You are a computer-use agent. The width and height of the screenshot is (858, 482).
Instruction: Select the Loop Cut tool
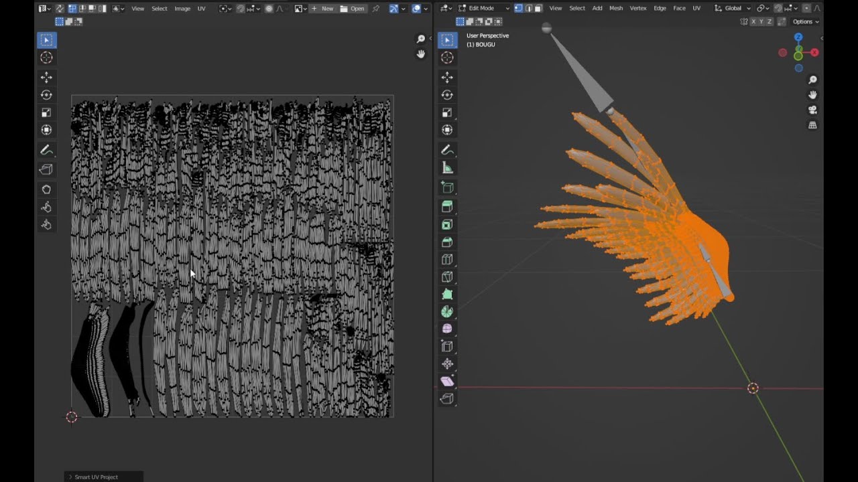447,259
